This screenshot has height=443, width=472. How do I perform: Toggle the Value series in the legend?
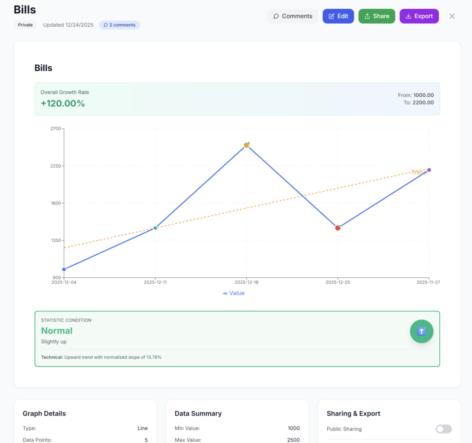tap(234, 293)
